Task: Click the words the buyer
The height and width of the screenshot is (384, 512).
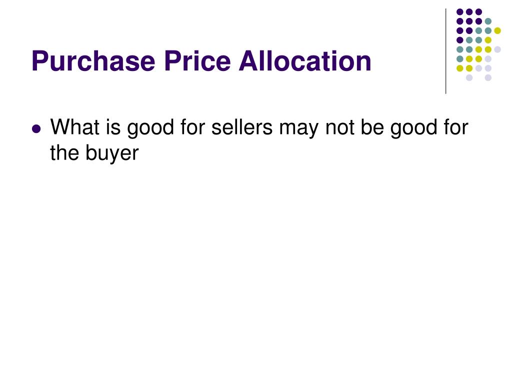Action: click(94, 153)
